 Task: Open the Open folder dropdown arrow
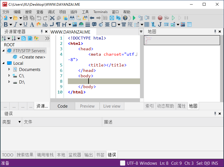coord(21,18)
